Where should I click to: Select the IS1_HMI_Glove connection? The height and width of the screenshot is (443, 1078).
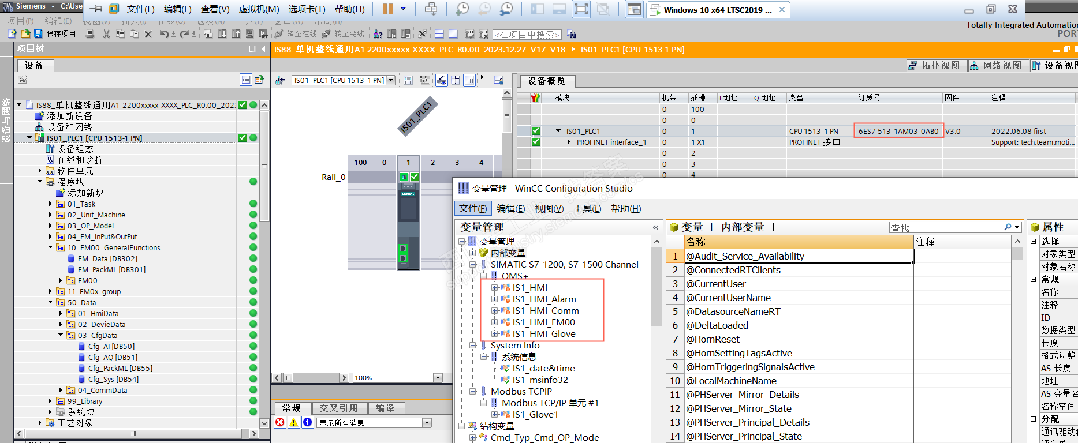[544, 333]
